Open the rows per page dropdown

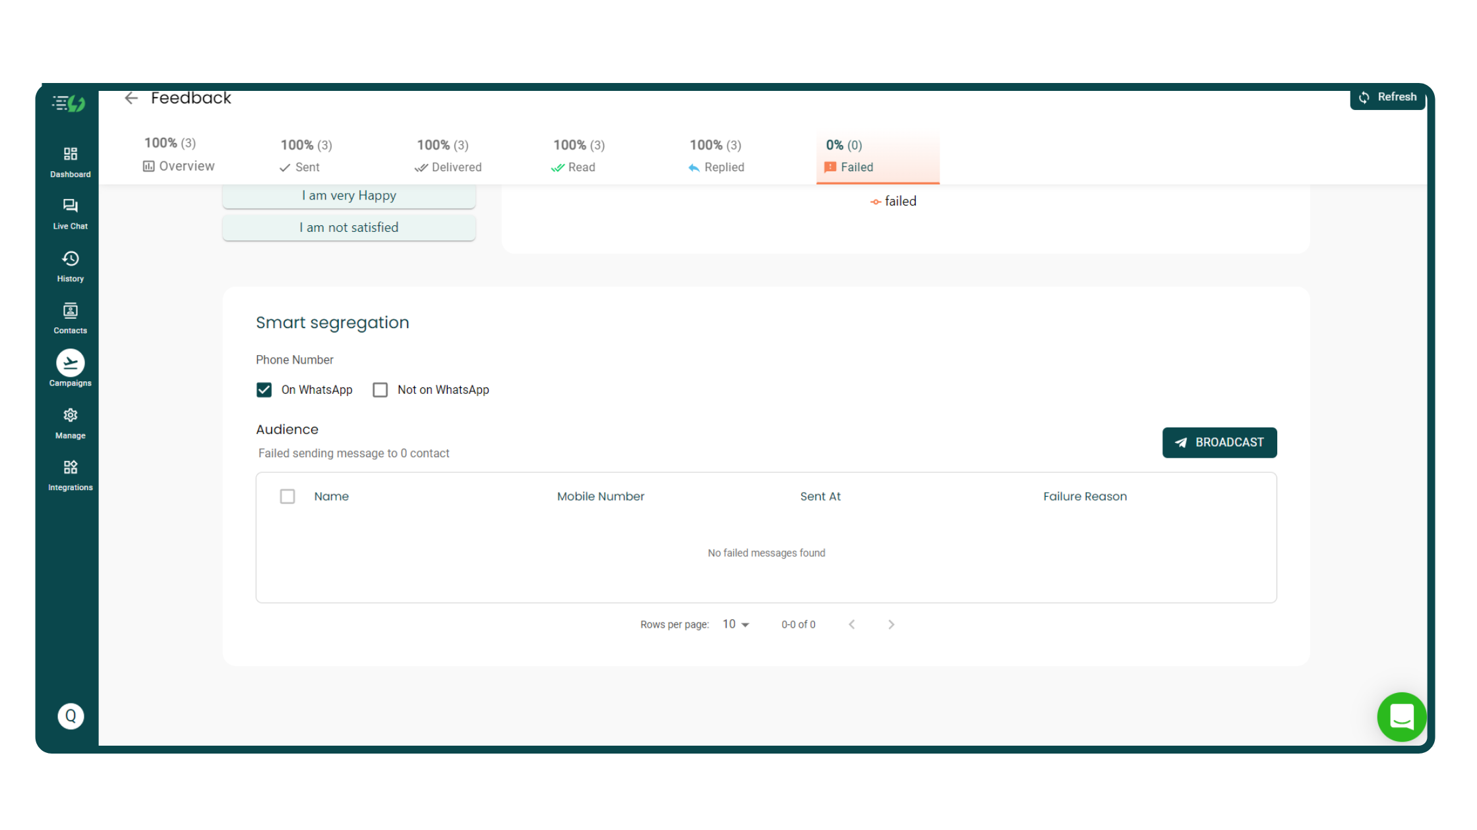736,624
